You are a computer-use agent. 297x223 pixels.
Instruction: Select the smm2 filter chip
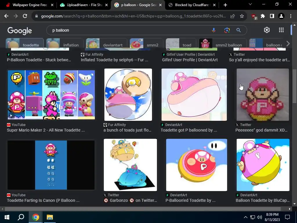coord(146,44)
